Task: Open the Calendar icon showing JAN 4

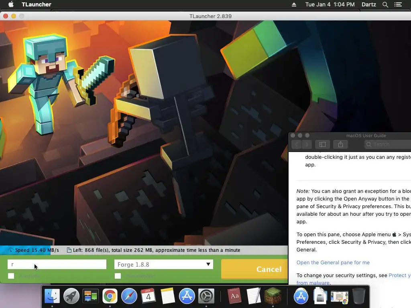Action: click(148, 296)
